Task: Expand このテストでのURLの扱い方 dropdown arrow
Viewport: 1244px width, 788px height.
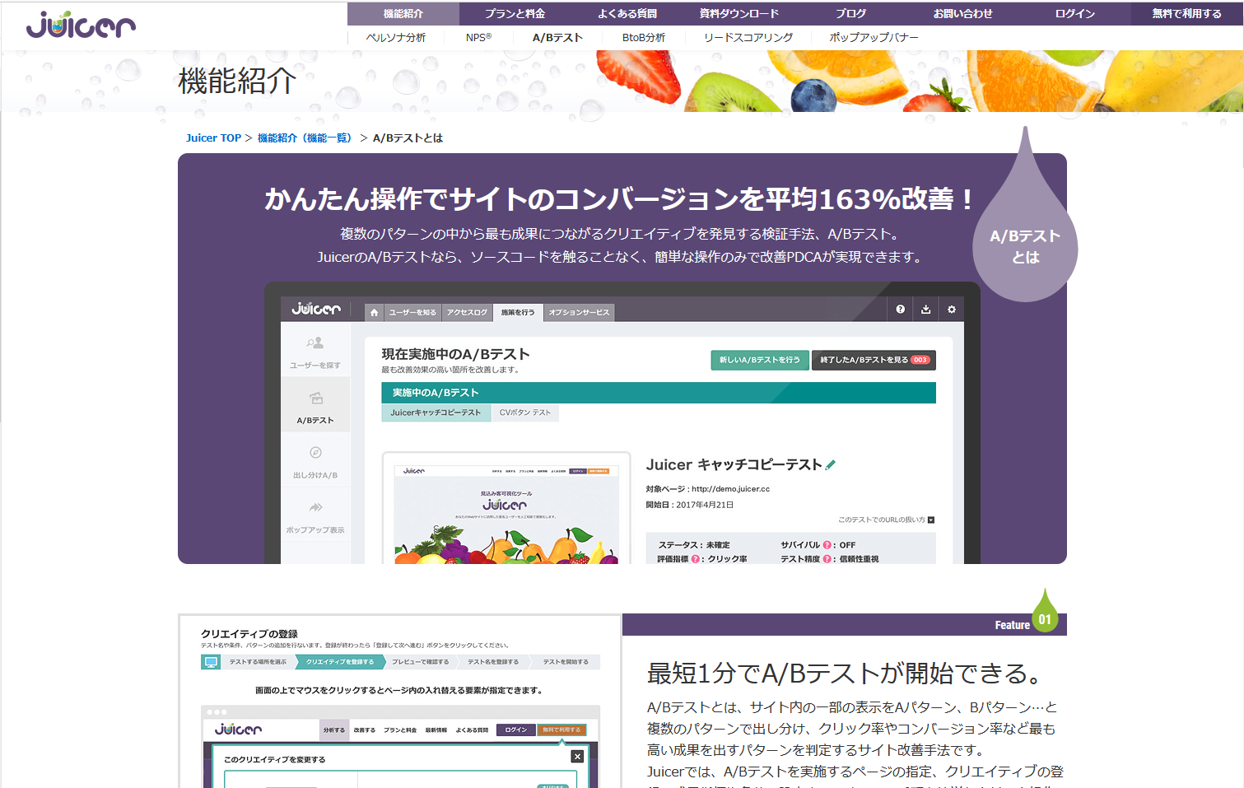Action: (x=931, y=520)
